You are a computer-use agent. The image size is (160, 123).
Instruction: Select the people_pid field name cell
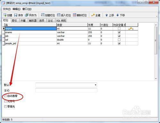pos(31,43)
